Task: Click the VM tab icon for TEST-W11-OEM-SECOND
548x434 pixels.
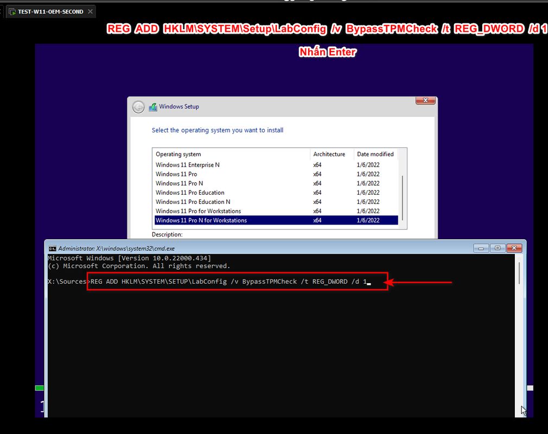Action: click(12, 11)
